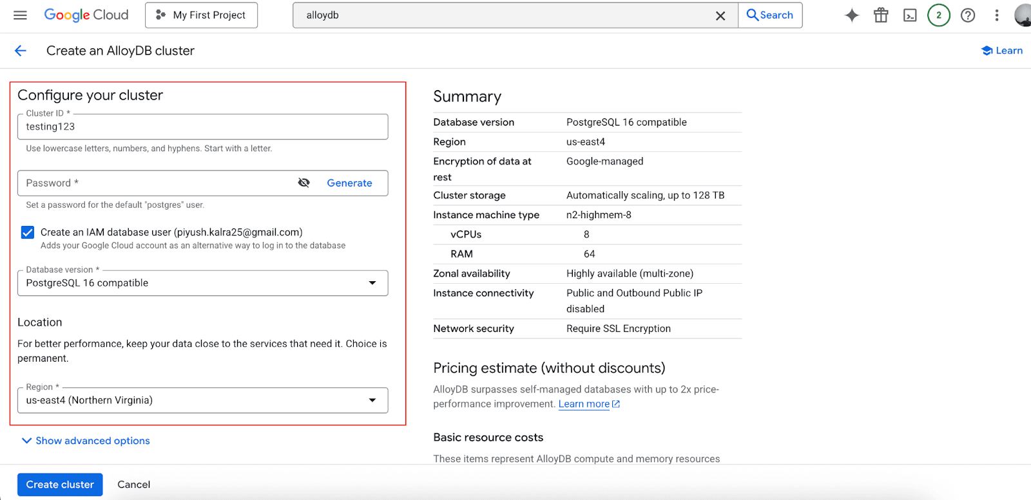Click the 'Summary' heading
The image size is (1031, 500).
(467, 97)
